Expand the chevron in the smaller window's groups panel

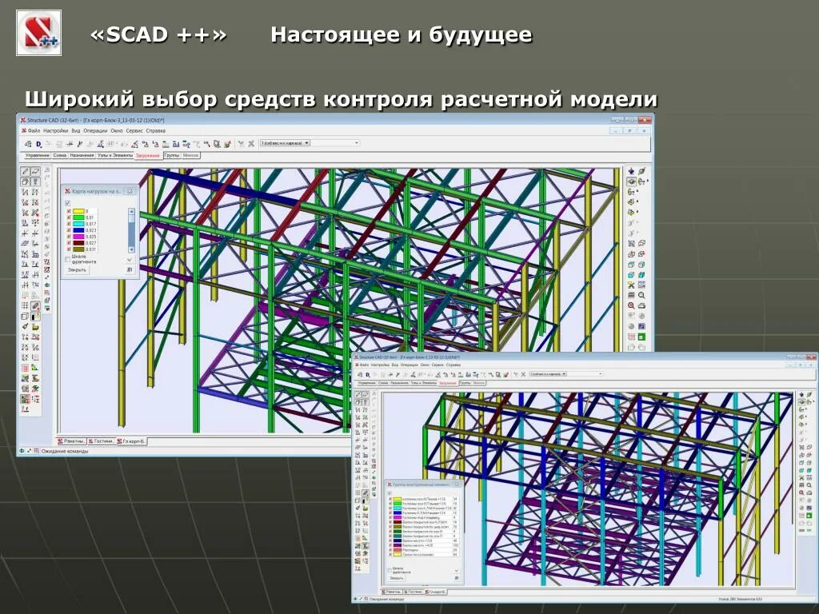pos(457,570)
